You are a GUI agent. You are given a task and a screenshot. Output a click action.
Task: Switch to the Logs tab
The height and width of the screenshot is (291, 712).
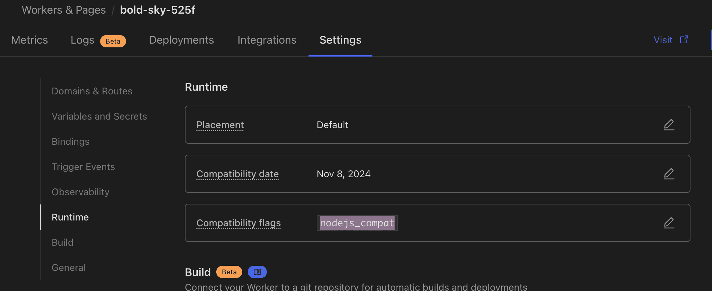pos(82,40)
